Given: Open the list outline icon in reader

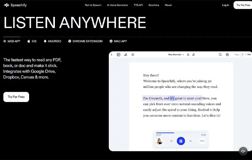Looking at the screenshot, I should point(133,55).
